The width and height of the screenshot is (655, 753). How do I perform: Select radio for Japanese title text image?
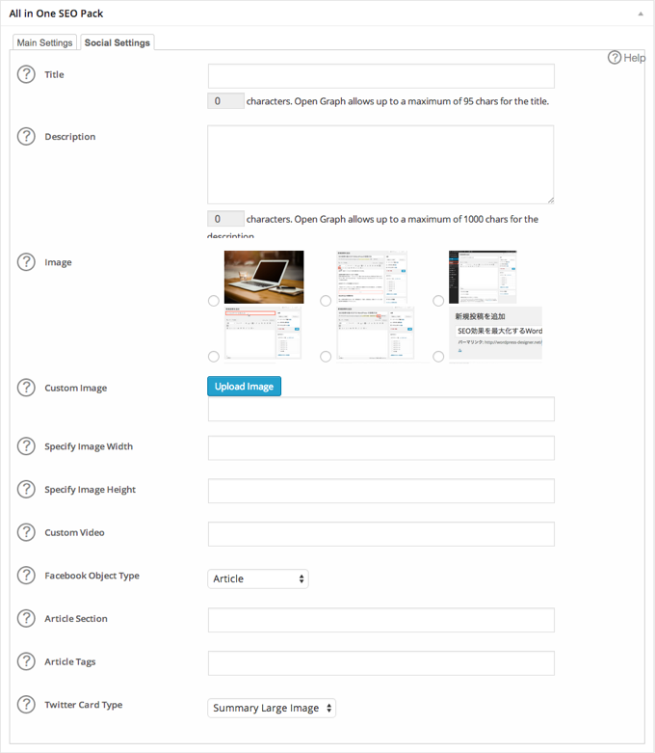click(438, 357)
